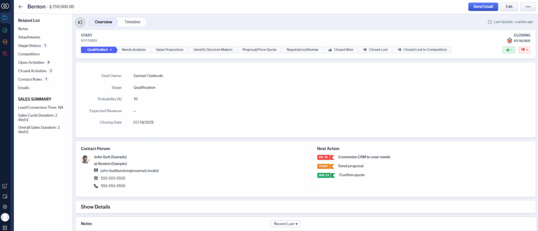Open the red thumbs-down lost dropdown
Image resolution: width=538 pixels, height=231 pixels.
click(524, 50)
